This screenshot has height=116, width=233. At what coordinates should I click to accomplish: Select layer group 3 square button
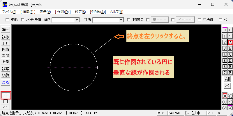click(x=225, y=48)
